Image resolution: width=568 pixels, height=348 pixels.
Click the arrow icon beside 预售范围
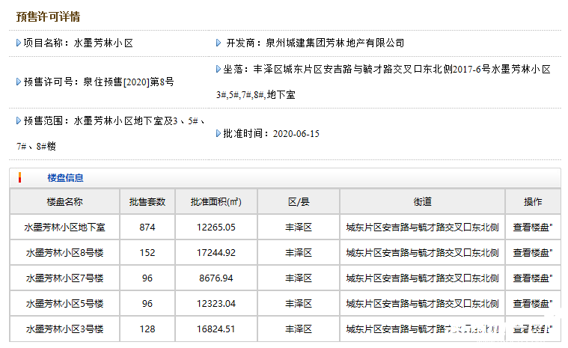tap(19, 120)
